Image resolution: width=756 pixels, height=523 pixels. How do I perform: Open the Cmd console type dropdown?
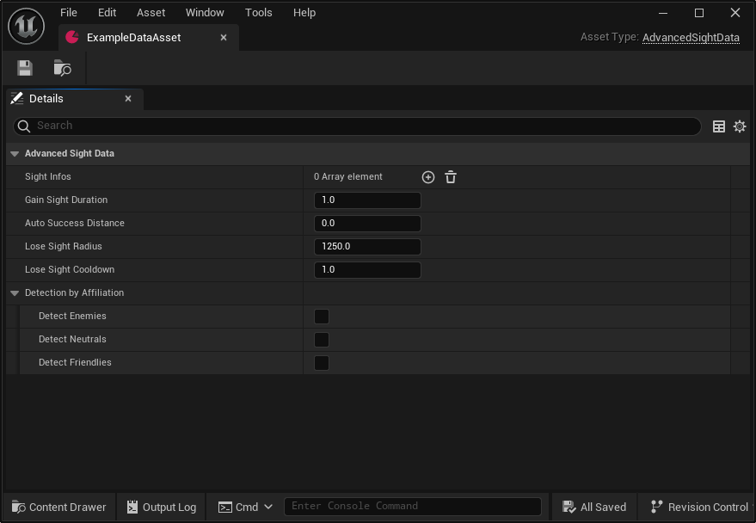tap(246, 508)
